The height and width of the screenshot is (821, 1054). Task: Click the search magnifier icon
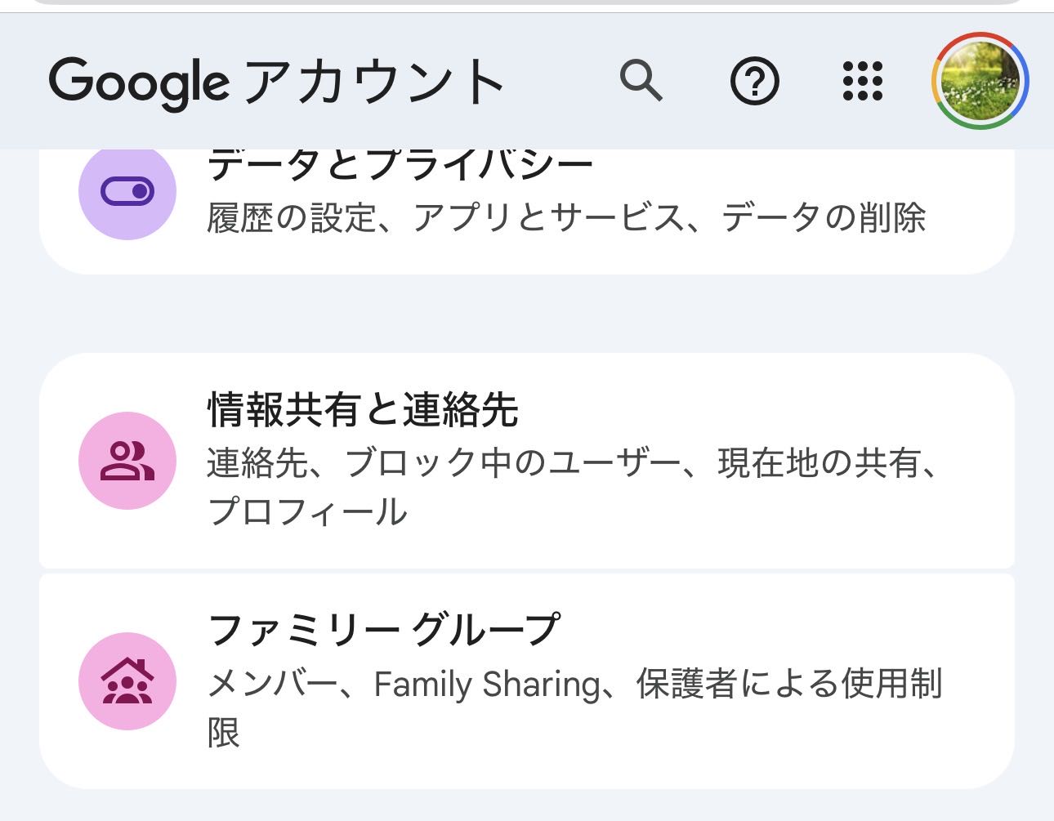tap(641, 80)
